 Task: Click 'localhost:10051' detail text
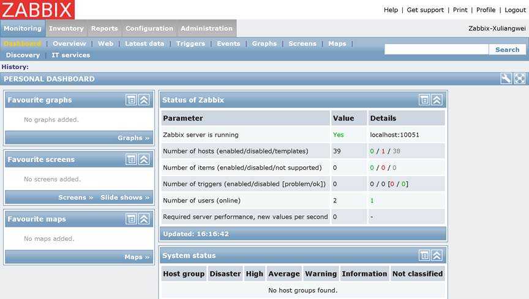394,135
